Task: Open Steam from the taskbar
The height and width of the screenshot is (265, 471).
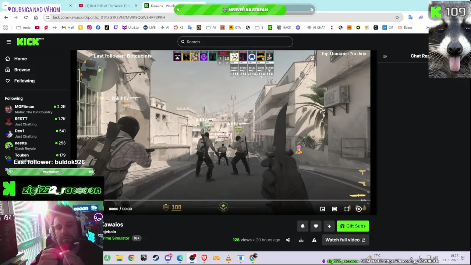Action: 156,258
